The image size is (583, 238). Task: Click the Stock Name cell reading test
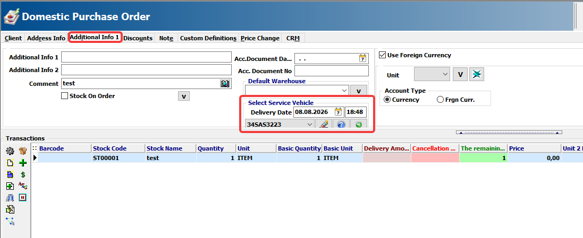click(171, 158)
